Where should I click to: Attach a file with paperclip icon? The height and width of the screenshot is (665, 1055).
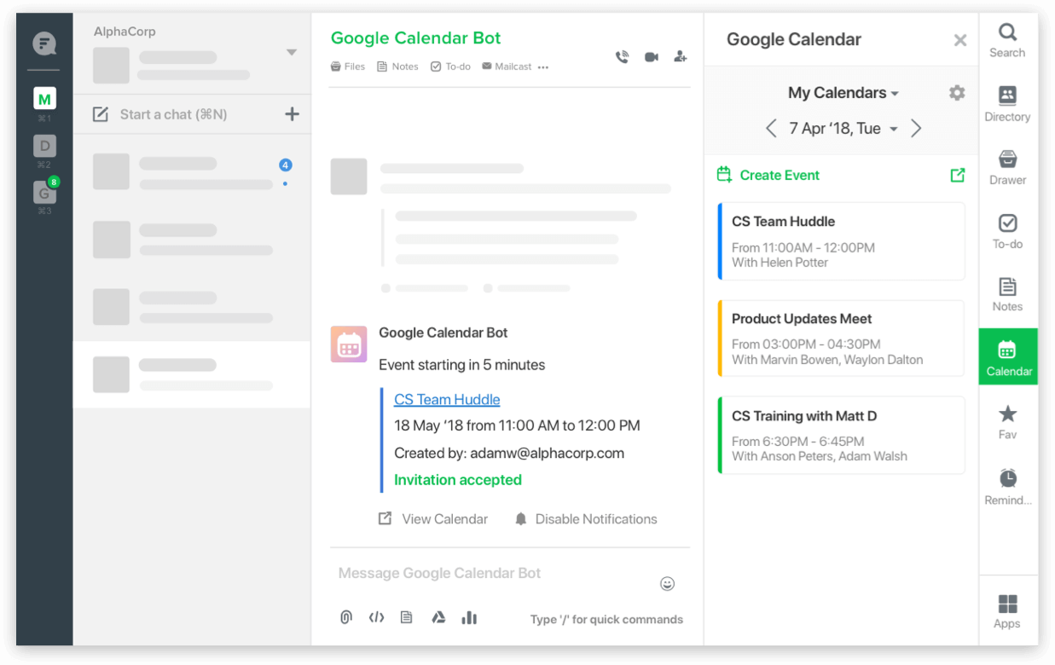click(x=345, y=618)
